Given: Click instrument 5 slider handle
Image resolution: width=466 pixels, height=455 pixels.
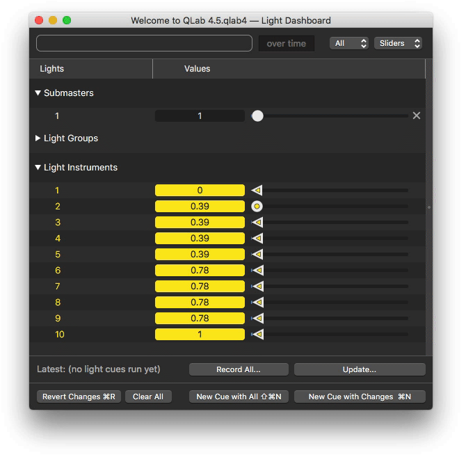Looking at the screenshot, I should [x=257, y=255].
